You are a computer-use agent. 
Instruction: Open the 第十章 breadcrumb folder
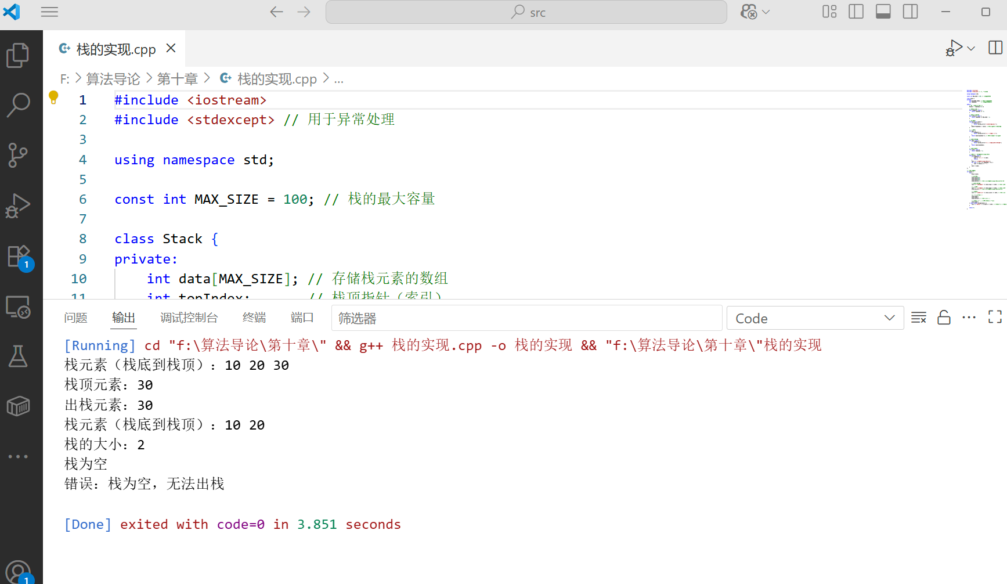pos(178,79)
